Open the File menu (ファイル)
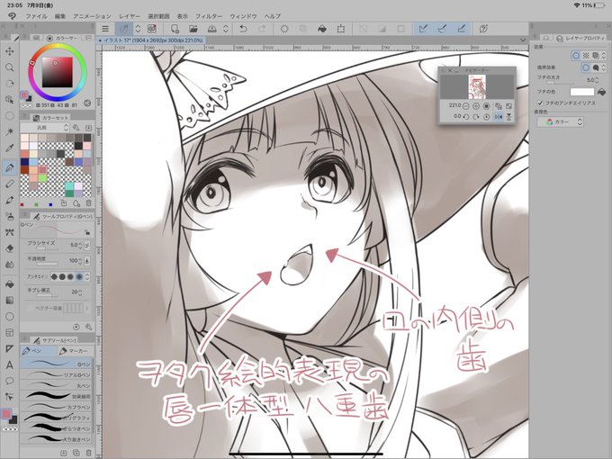Screen dimensions: 612x459 (x=36, y=16)
